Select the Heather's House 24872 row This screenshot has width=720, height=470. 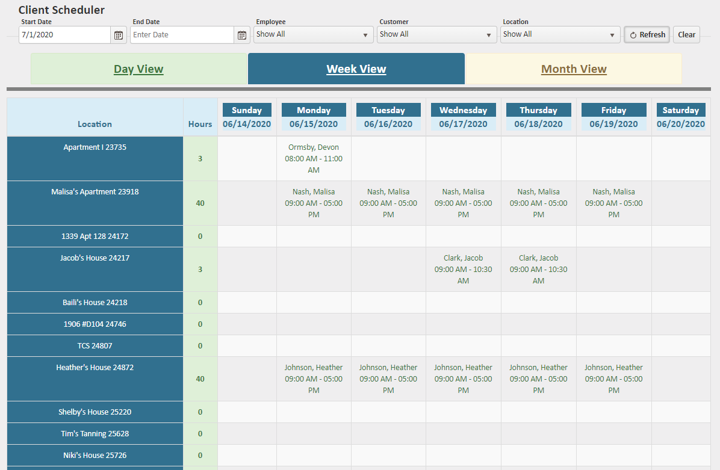(x=95, y=379)
